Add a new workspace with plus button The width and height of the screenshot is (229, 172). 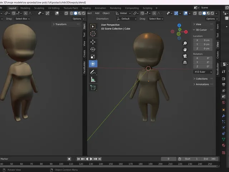pos(156,8)
